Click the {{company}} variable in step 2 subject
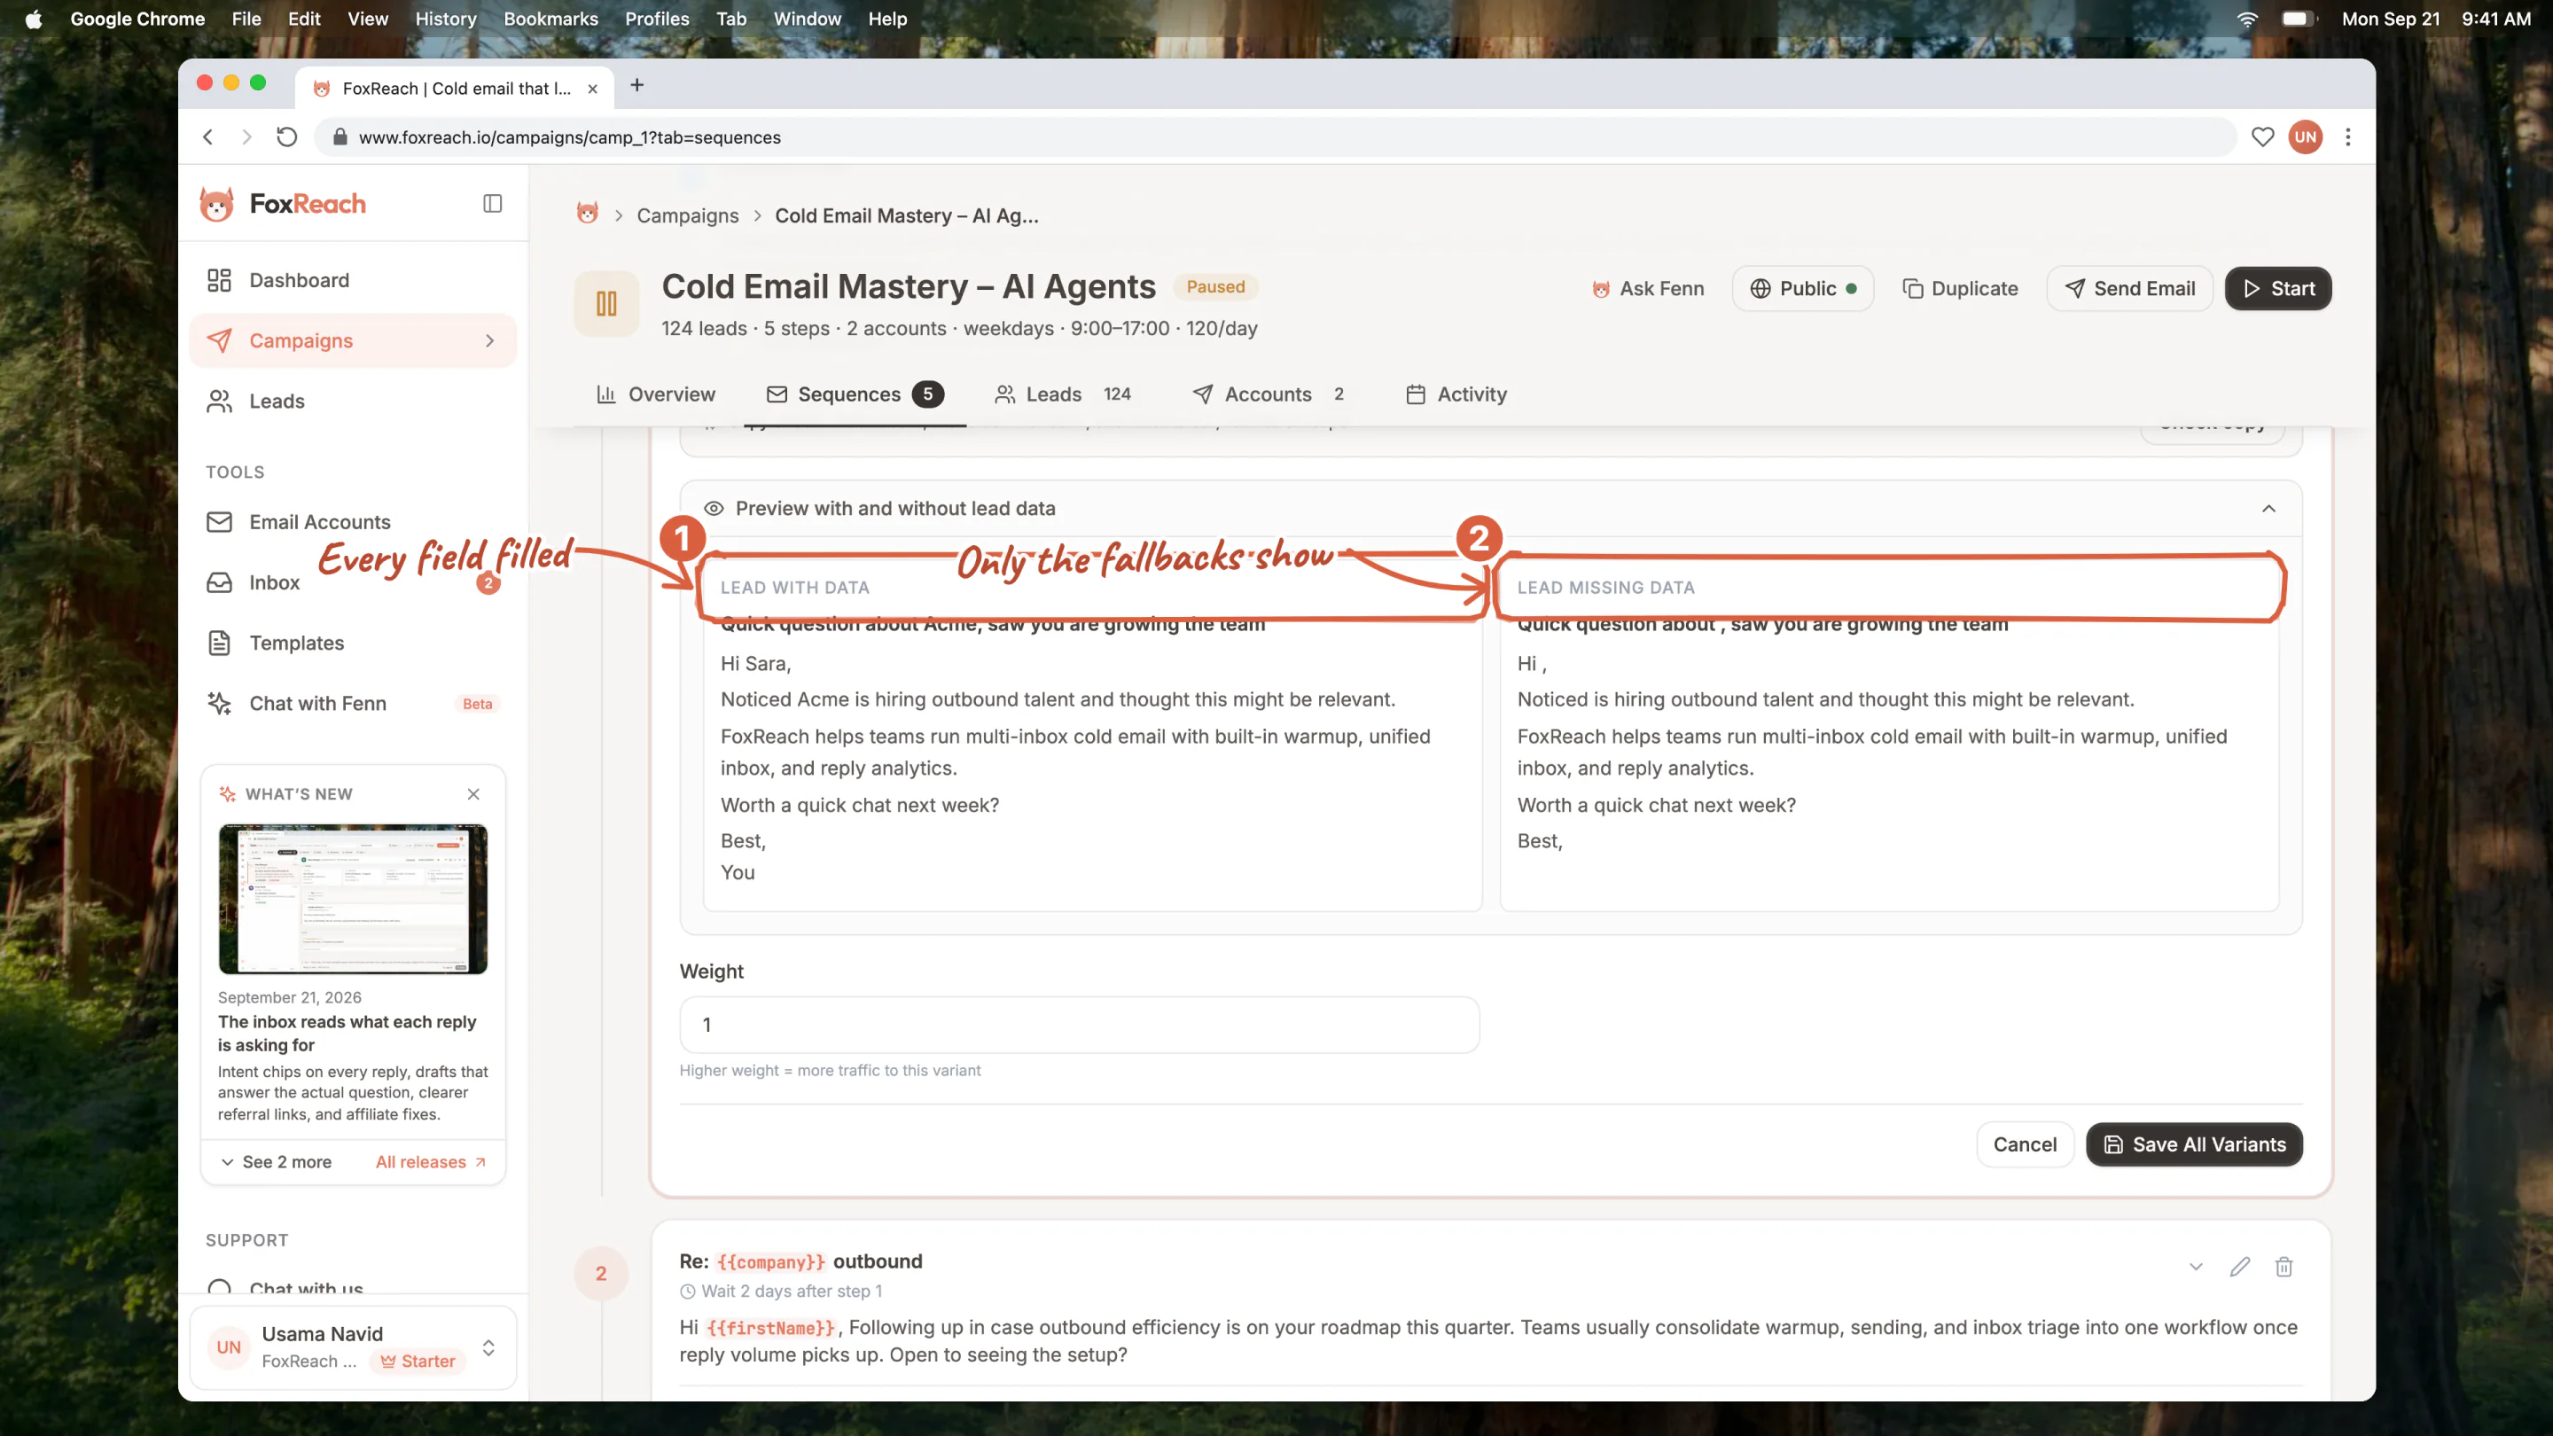The height and width of the screenshot is (1436, 2553). [x=770, y=1261]
